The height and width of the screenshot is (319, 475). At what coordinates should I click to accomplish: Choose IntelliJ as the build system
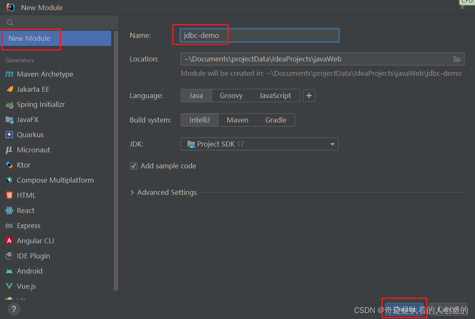(199, 120)
